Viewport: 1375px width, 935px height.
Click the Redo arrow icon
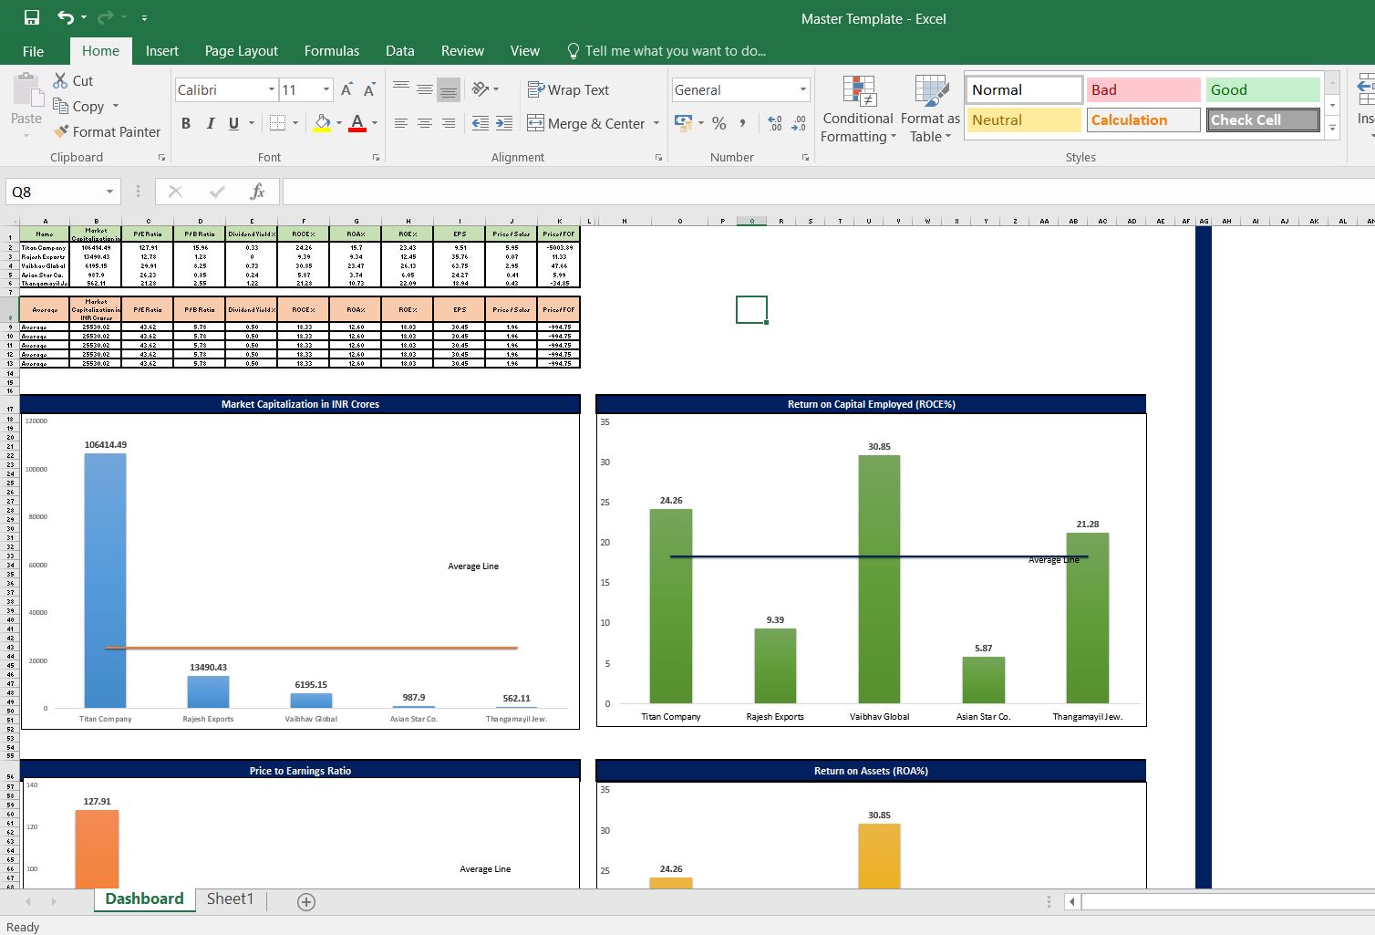click(106, 17)
